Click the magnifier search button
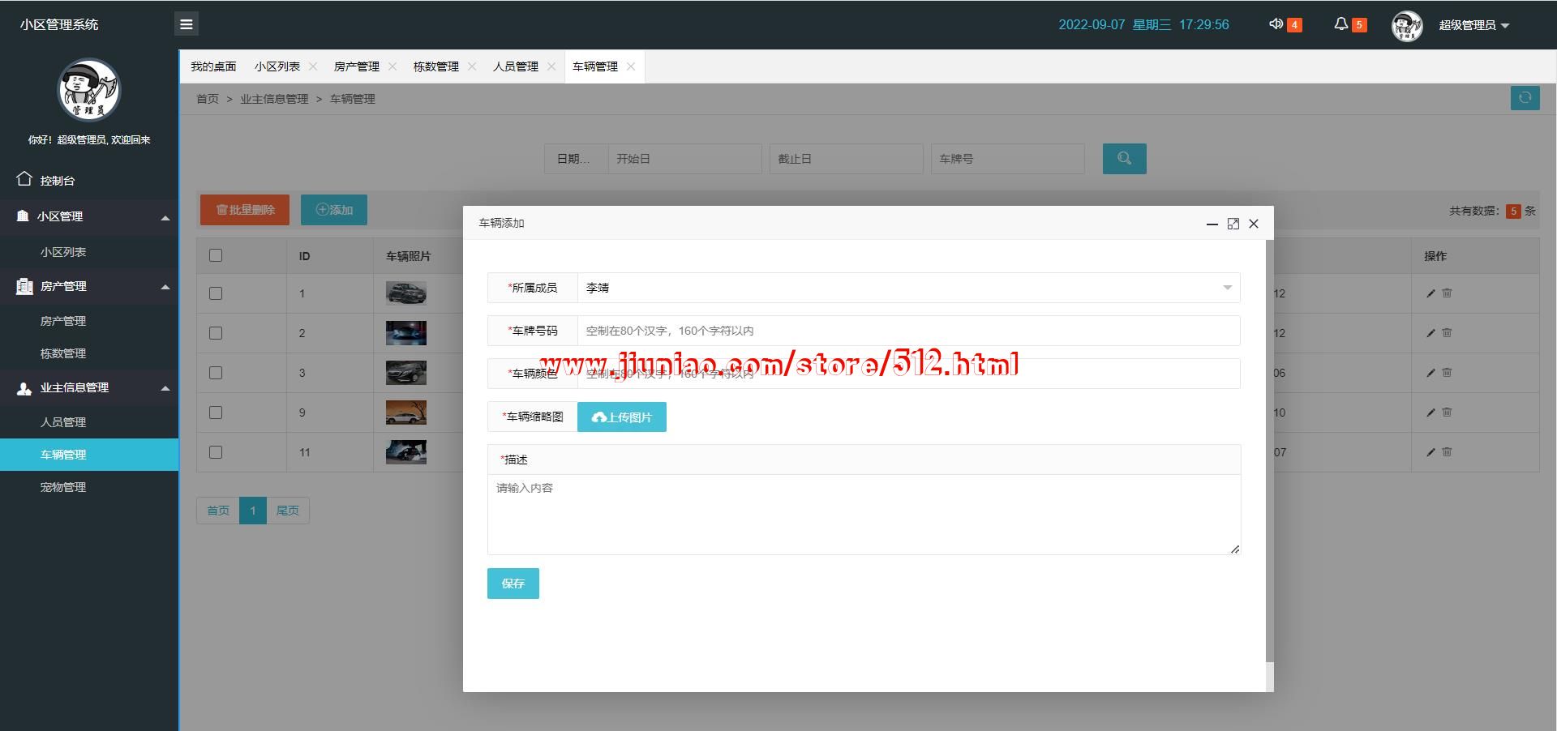Image resolution: width=1557 pixels, height=731 pixels. [1124, 159]
